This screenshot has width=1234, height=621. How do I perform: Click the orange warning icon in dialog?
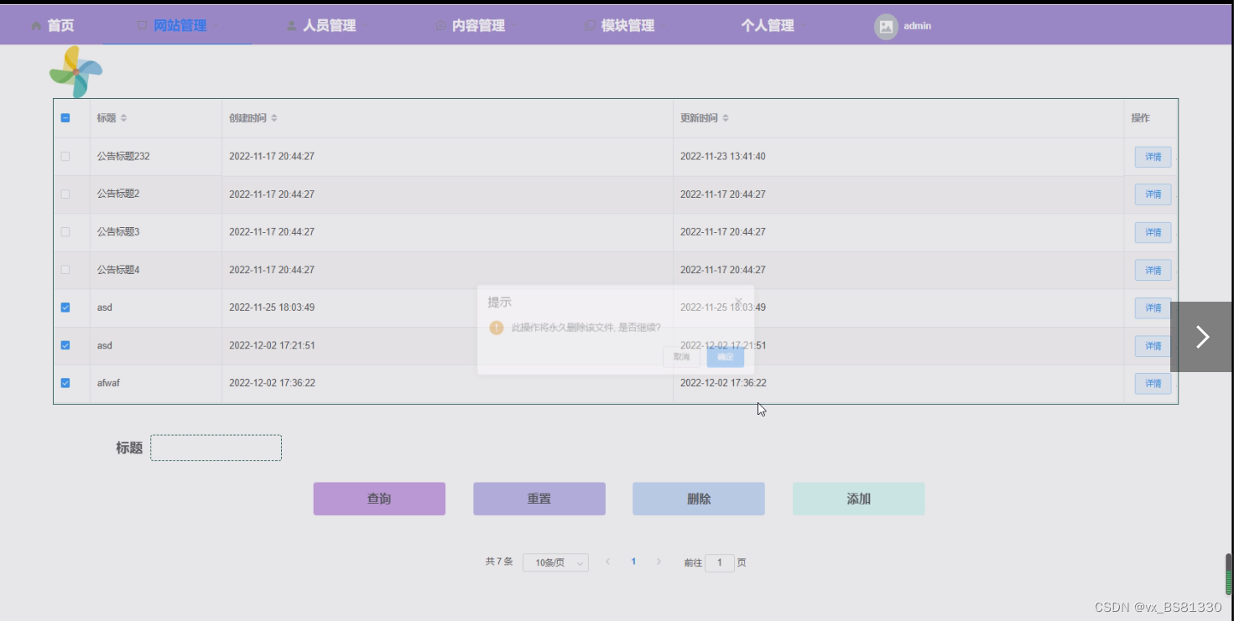(x=496, y=328)
